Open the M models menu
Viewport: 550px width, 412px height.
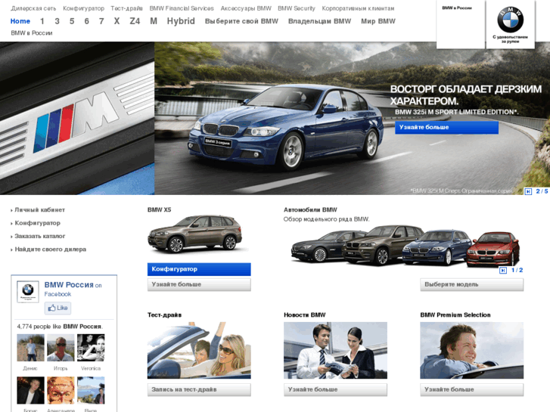click(154, 21)
